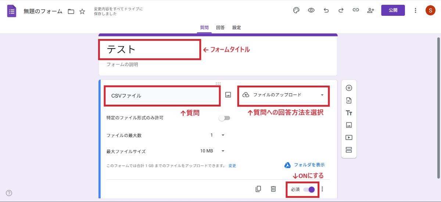Copy the form link via link icon

tap(355, 10)
